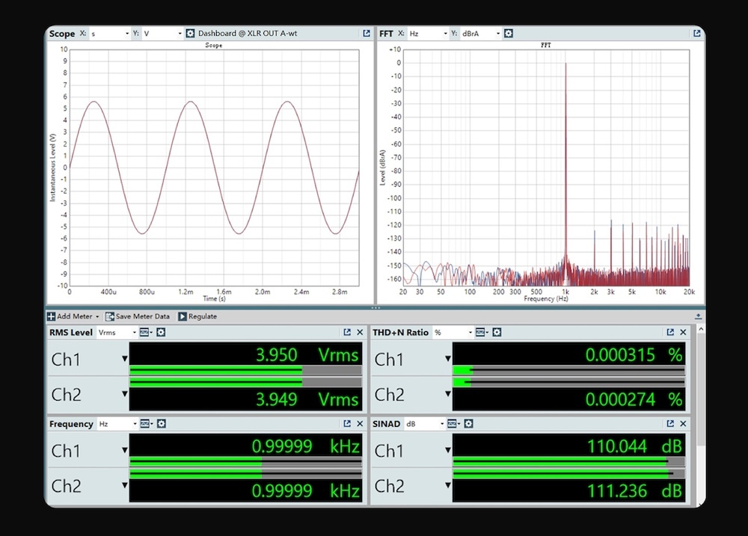The image size is (748, 536).
Task: Pop out the Scope panel
Action: pyautogui.click(x=367, y=34)
